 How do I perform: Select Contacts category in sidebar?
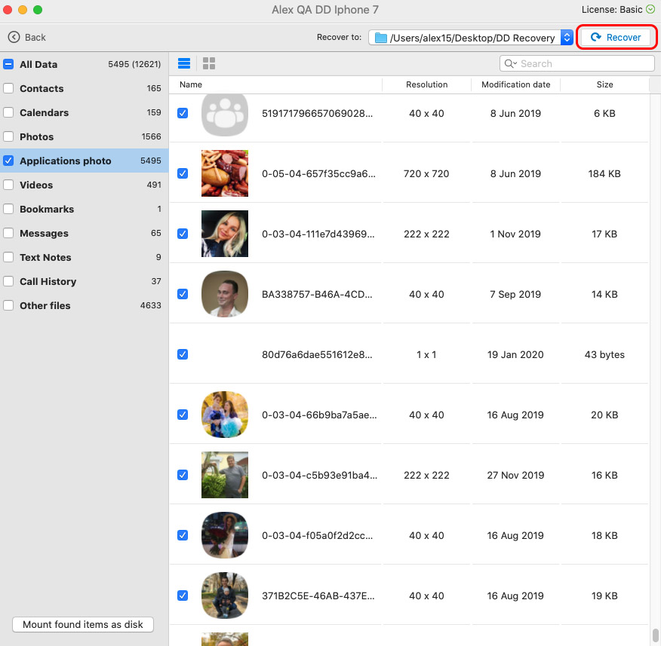[x=85, y=88]
